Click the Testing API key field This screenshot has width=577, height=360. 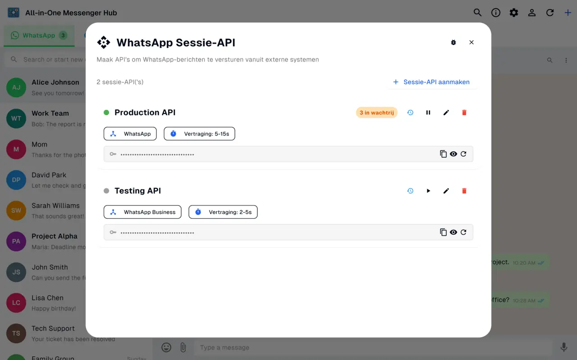click(x=288, y=232)
